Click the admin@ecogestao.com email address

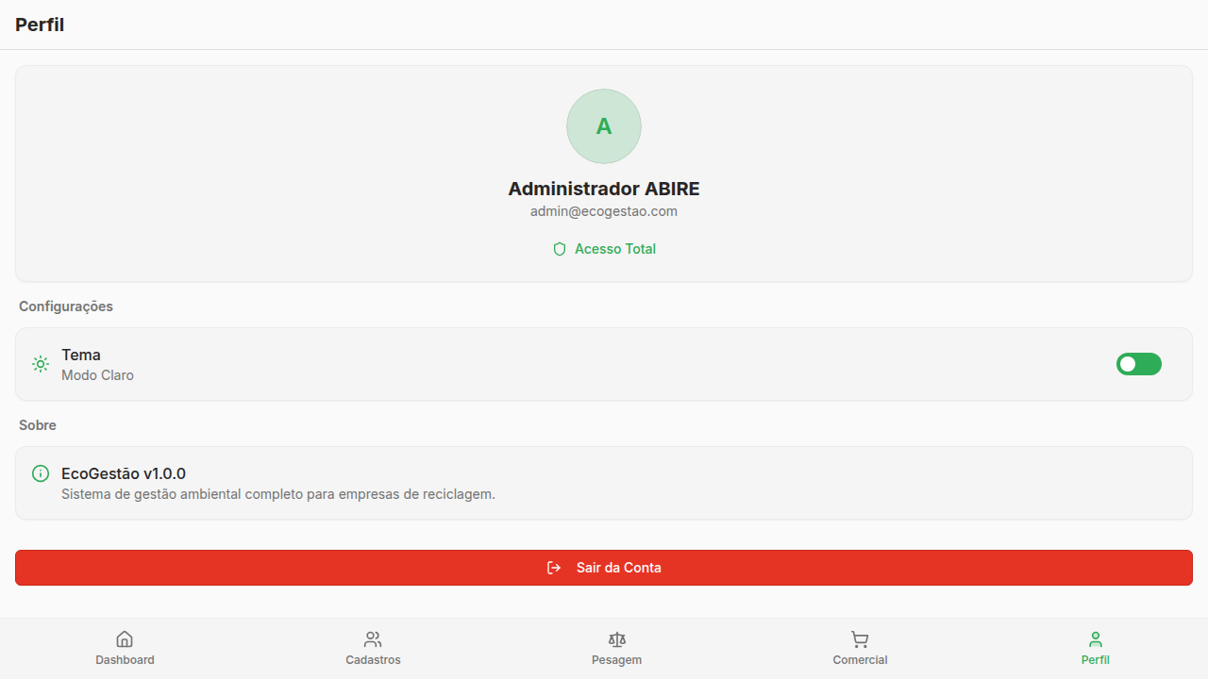click(604, 211)
